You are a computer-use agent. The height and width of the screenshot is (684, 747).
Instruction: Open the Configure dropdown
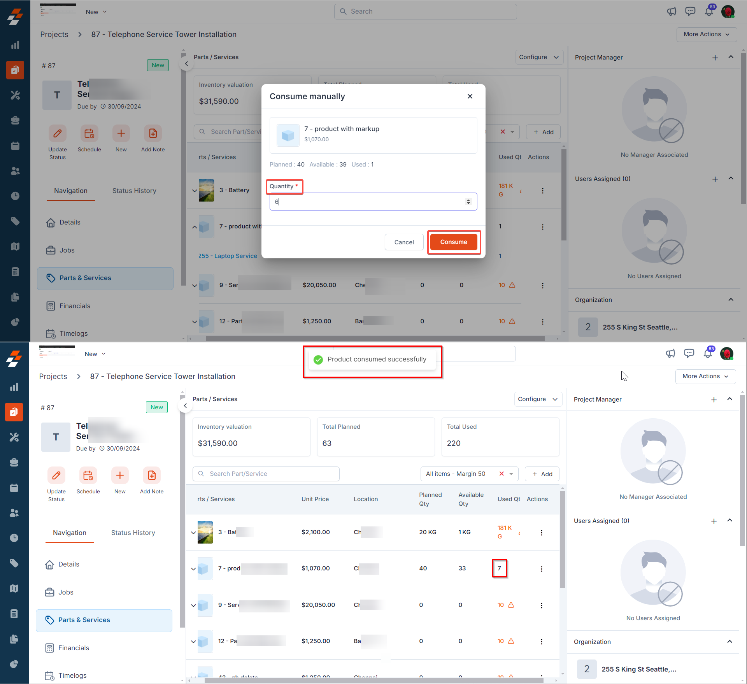(x=538, y=399)
